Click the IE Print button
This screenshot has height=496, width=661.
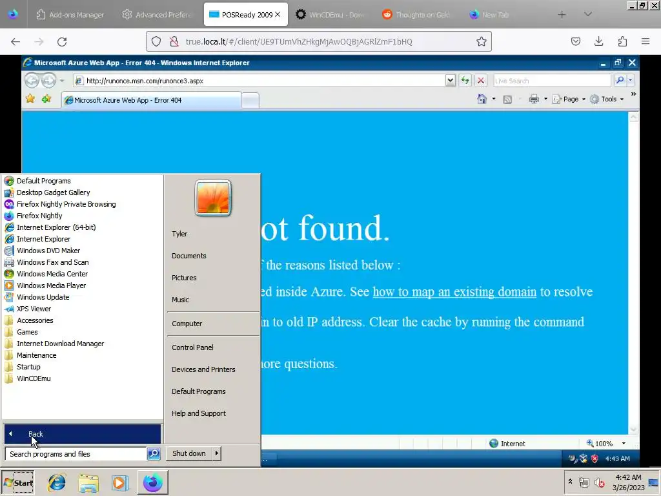534,99
